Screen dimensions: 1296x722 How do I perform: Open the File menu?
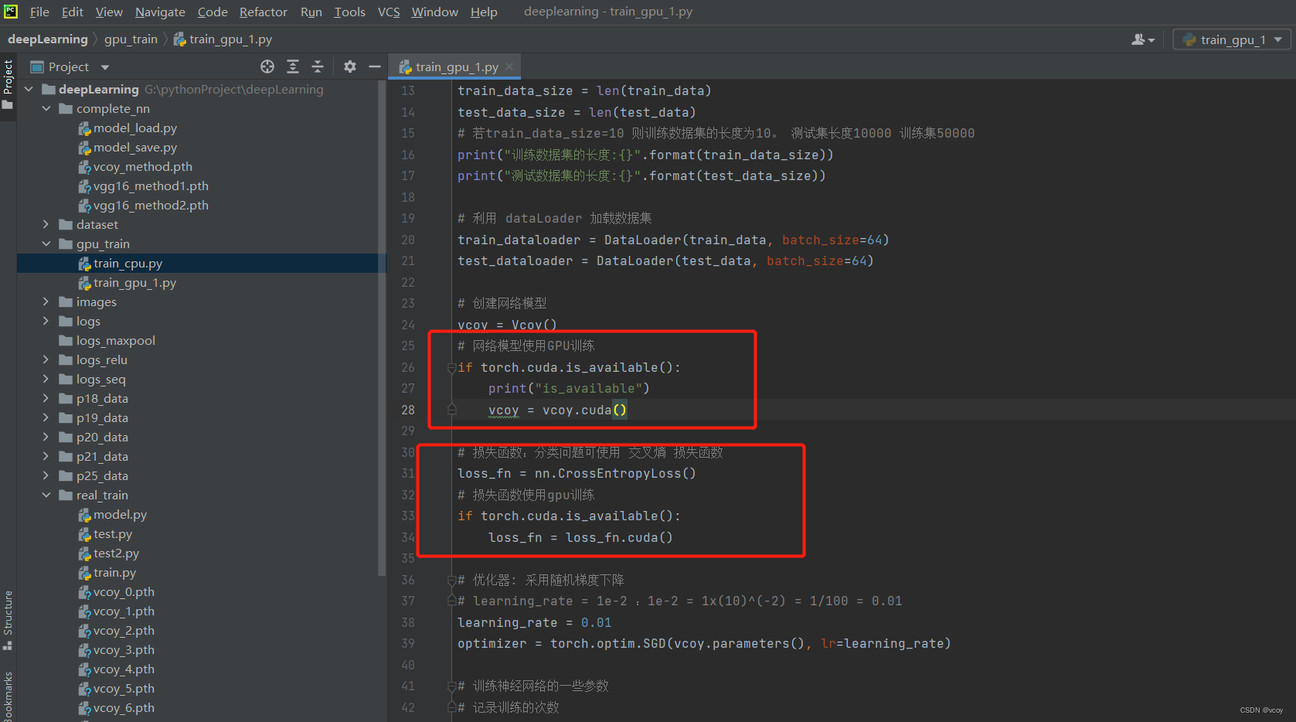[x=39, y=12]
